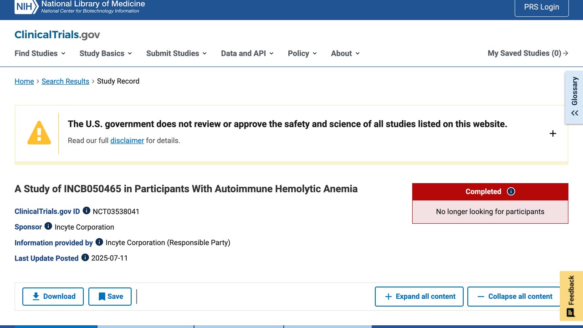Viewport: 583px width, 328px height.
Task: Open the Policy menu
Action: [302, 53]
